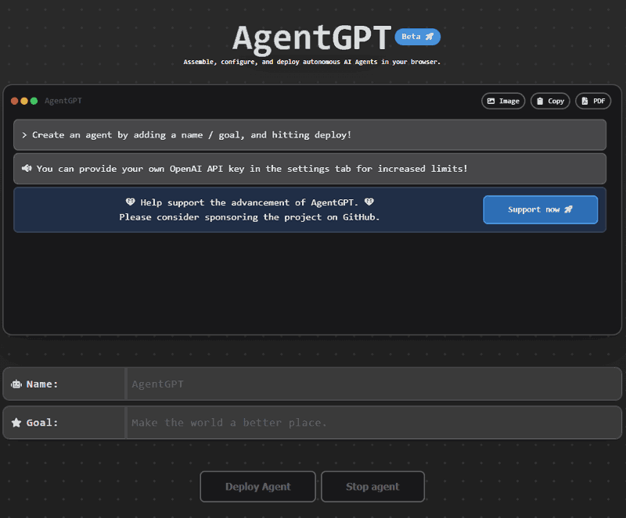The width and height of the screenshot is (626, 518).
Task: Click the robot icon beside Name
Action: pyautogui.click(x=16, y=384)
